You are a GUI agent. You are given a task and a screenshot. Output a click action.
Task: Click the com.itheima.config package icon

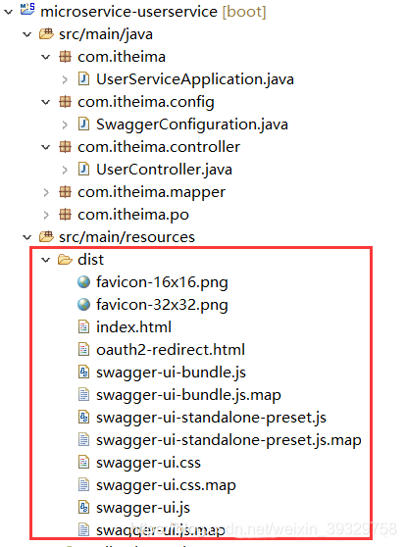(x=65, y=102)
